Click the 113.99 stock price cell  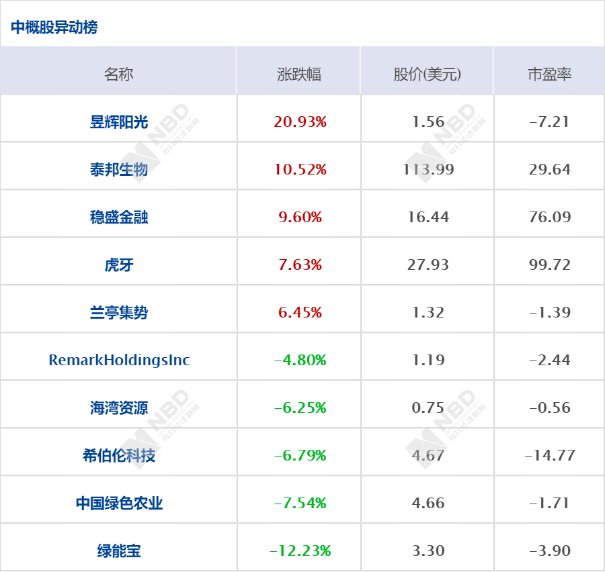pyautogui.click(x=428, y=169)
